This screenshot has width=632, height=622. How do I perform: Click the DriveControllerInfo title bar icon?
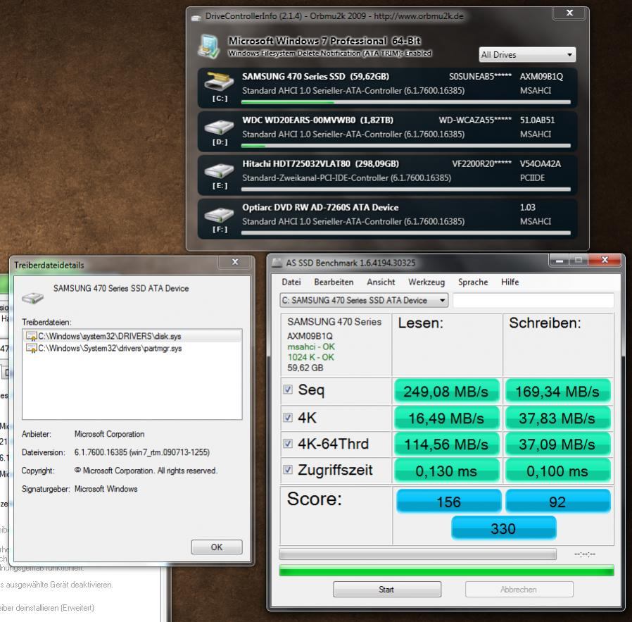[196, 18]
